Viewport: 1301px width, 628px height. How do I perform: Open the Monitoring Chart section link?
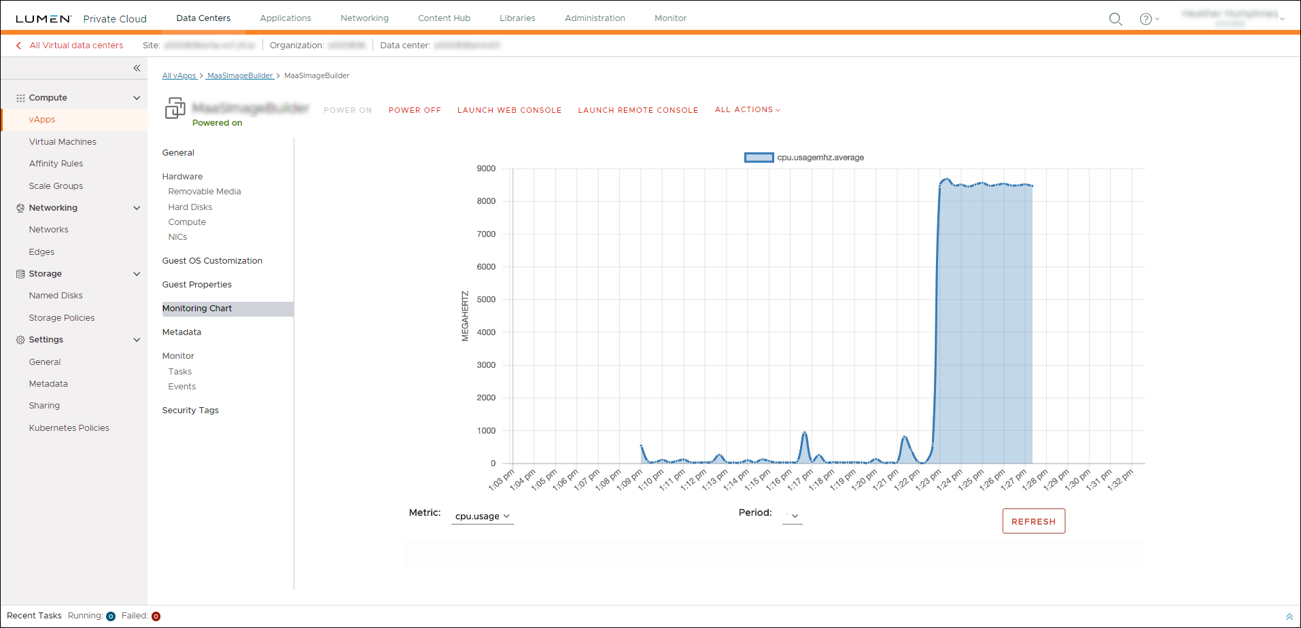tap(197, 308)
